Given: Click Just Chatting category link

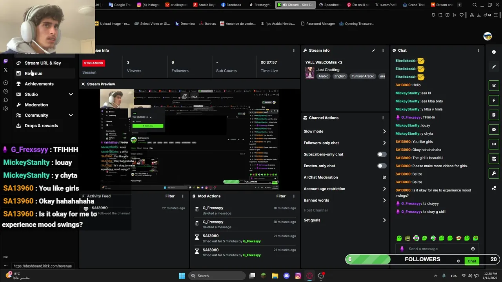Looking at the screenshot, I should (x=328, y=70).
